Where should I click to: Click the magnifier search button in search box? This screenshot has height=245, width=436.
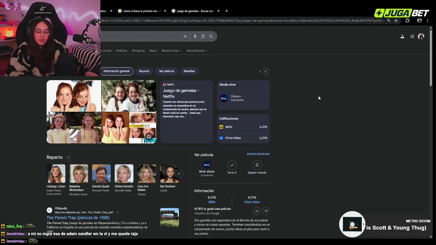click(x=211, y=36)
